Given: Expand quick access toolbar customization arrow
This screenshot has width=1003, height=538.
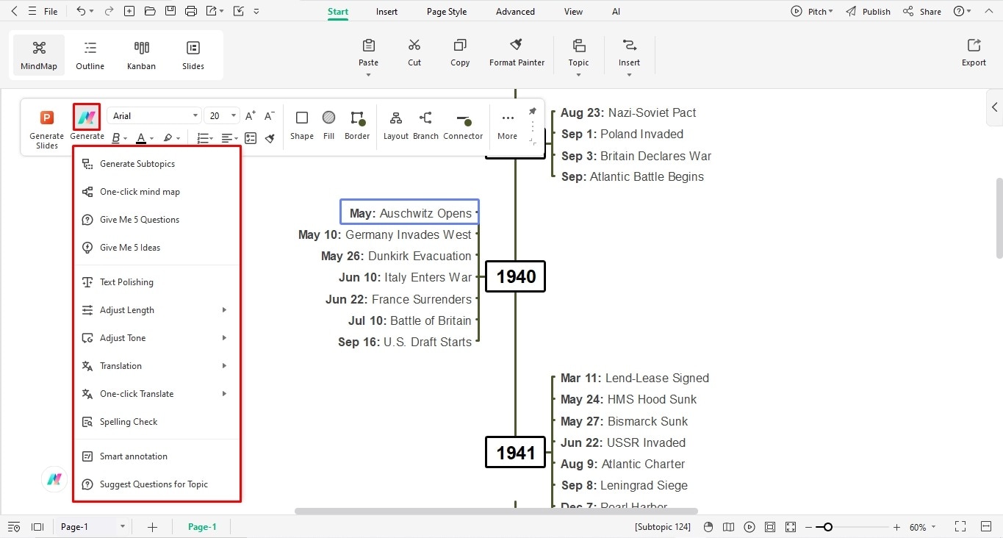Looking at the screenshot, I should pos(256,12).
